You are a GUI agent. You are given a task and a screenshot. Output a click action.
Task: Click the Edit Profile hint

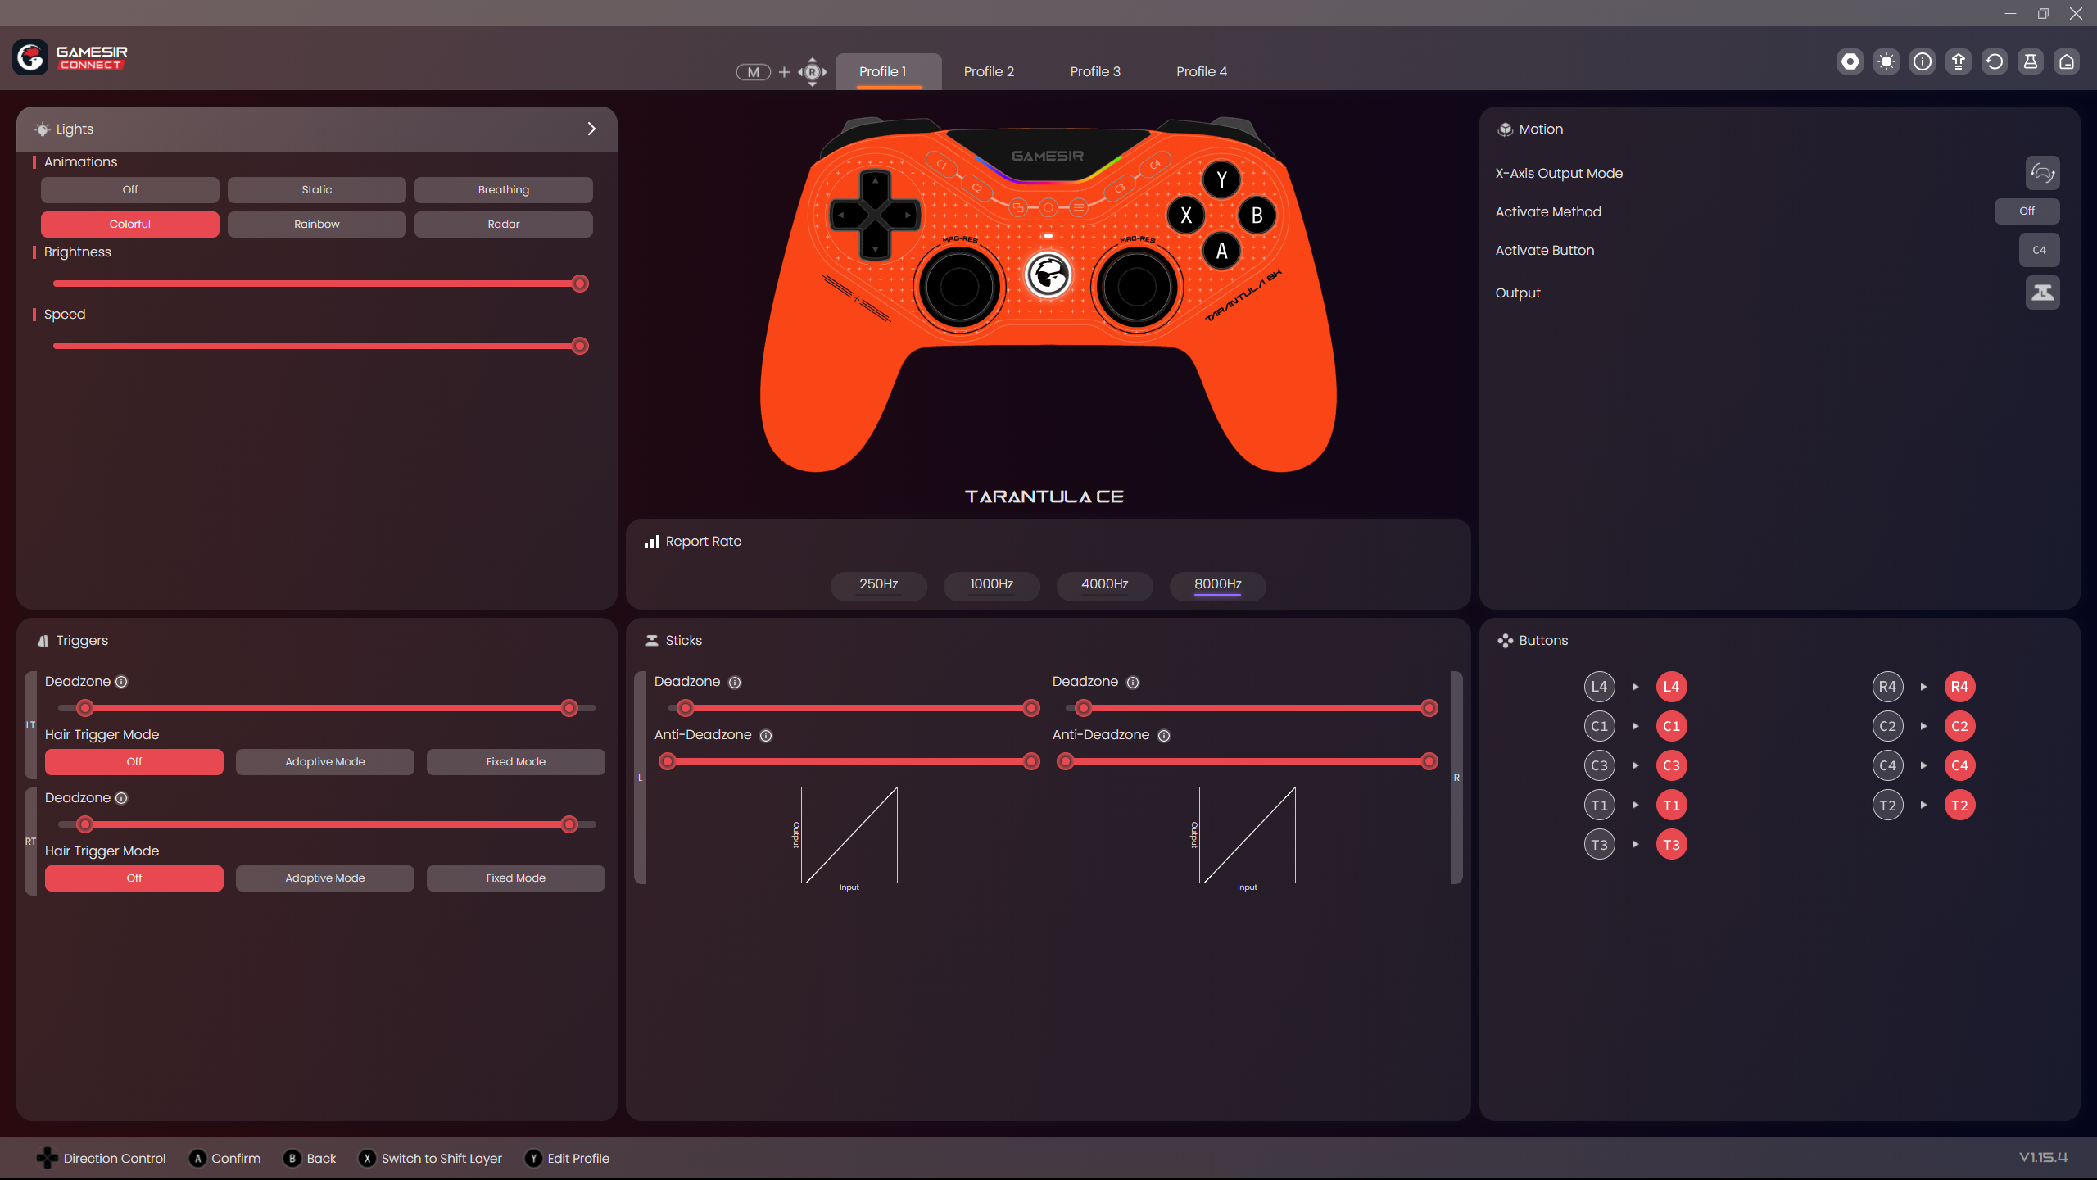coord(567,1159)
